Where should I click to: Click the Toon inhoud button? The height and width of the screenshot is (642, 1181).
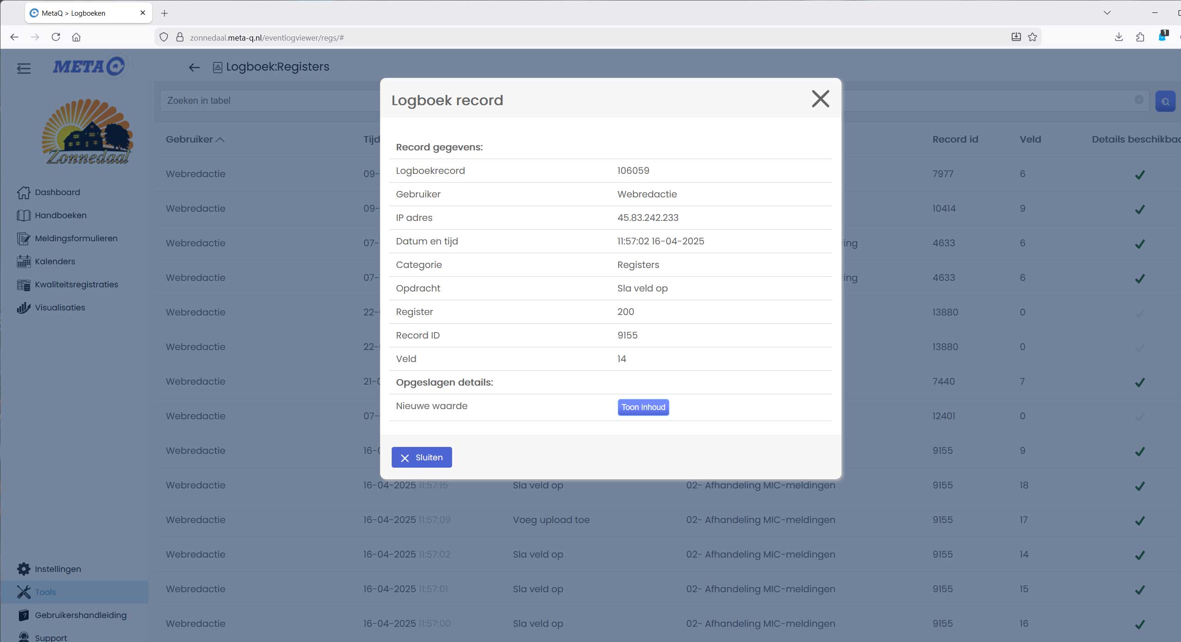pos(643,407)
